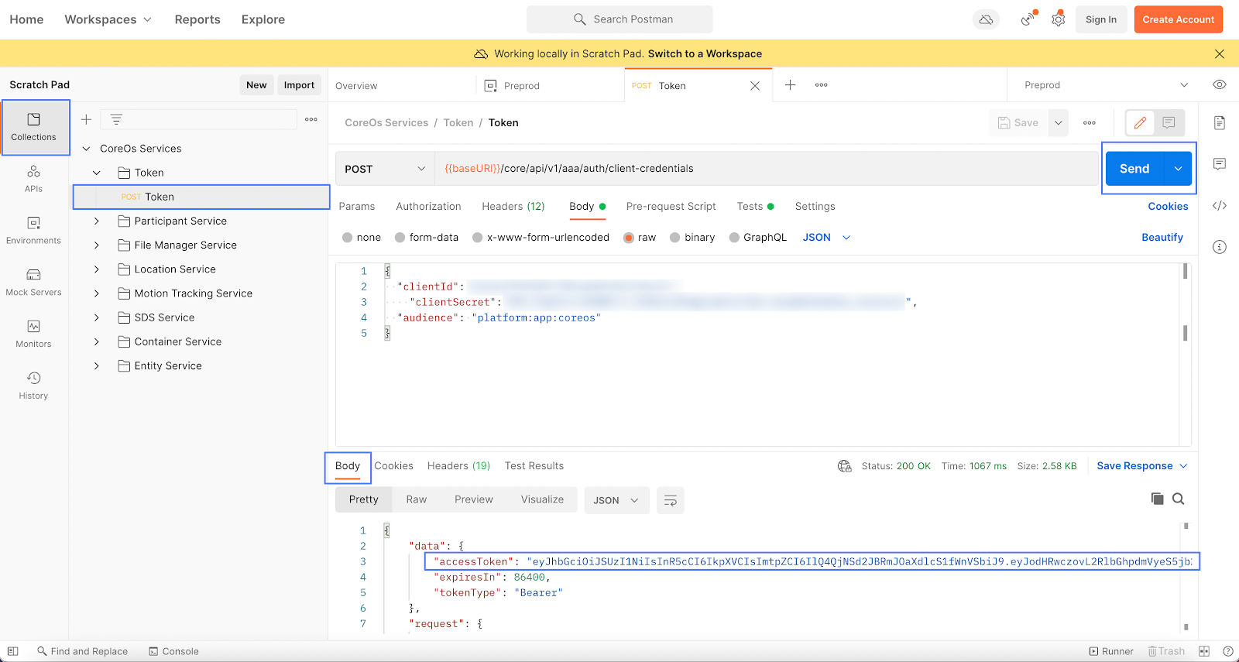Image resolution: width=1239 pixels, height=662 pixels.
Task: Open the code snippet icon
Action: tap(1220, 205)
